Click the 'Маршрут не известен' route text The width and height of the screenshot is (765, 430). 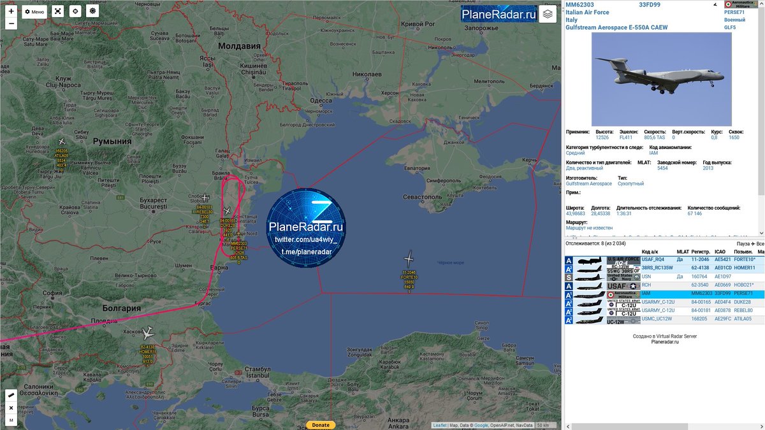pos(589,228)
